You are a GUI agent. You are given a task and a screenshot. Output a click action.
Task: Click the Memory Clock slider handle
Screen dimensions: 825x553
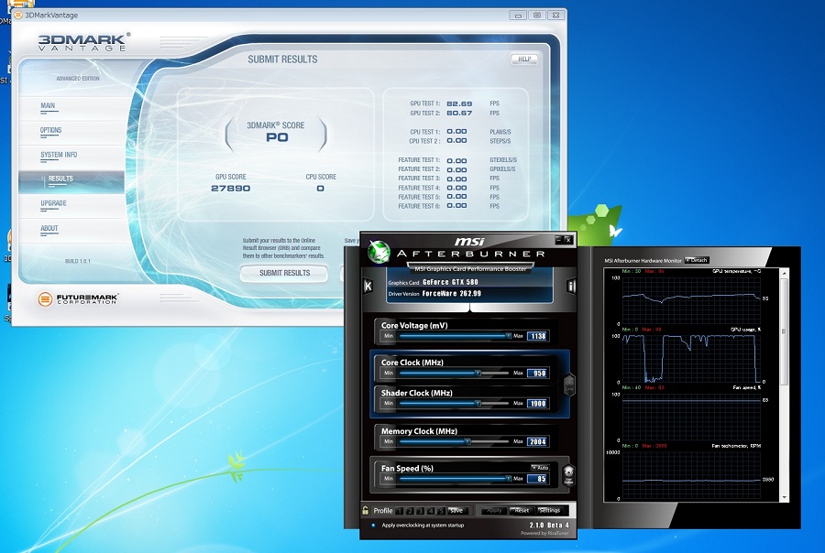coord(467,441)
